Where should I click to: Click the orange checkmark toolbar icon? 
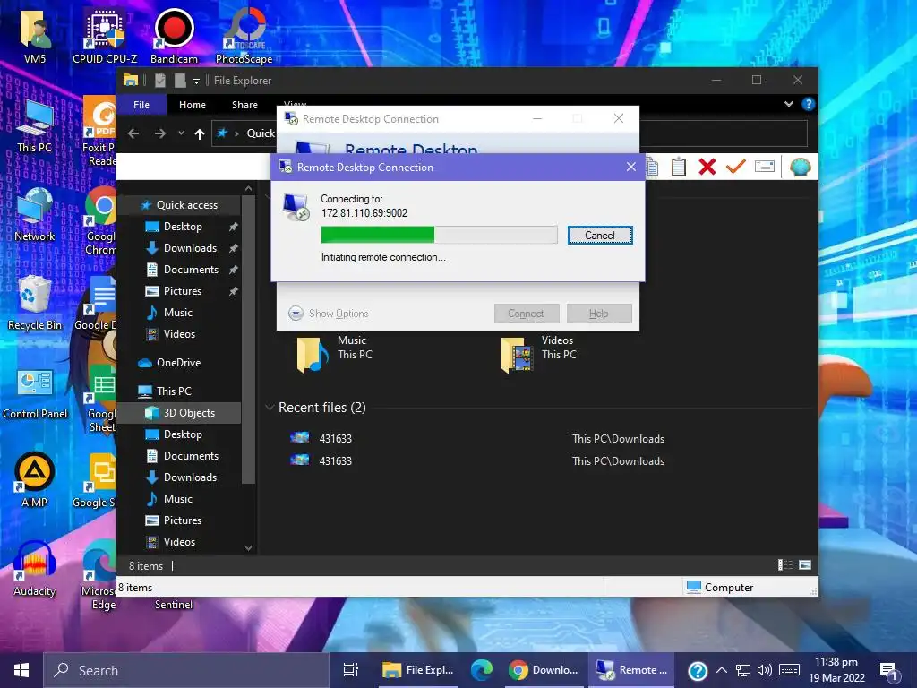click(736, 167)
